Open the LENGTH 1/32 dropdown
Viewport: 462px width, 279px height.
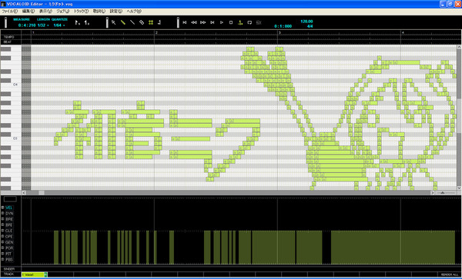43,25
